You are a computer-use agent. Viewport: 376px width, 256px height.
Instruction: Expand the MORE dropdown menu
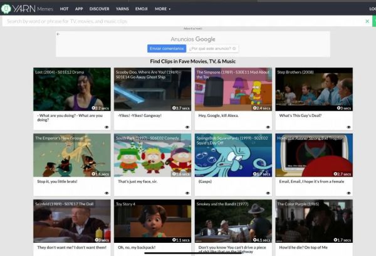[x=162, y=9]
